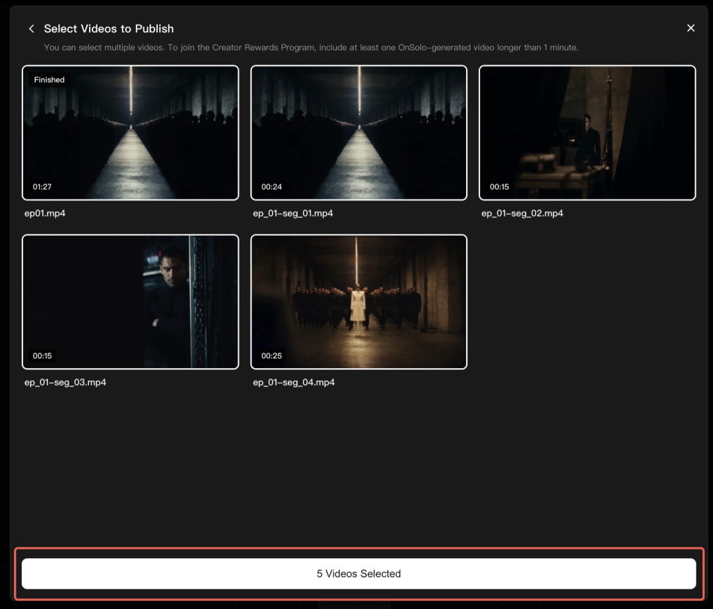713x609 pixels.
Task: Toggle selection of ep_01-seg_02.mp4 thumbnail
Action: coord(587,133)
